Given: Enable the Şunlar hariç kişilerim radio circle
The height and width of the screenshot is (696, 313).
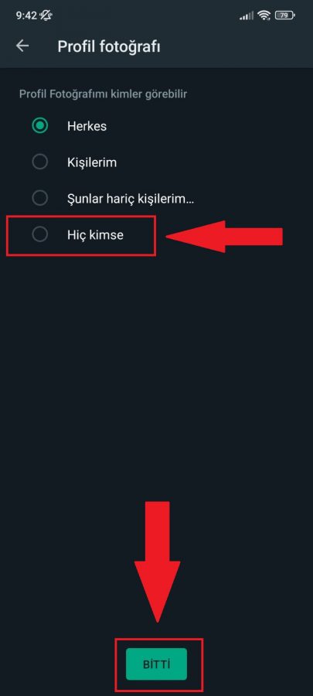Looking at the screenshot, I should click(40, 198).
